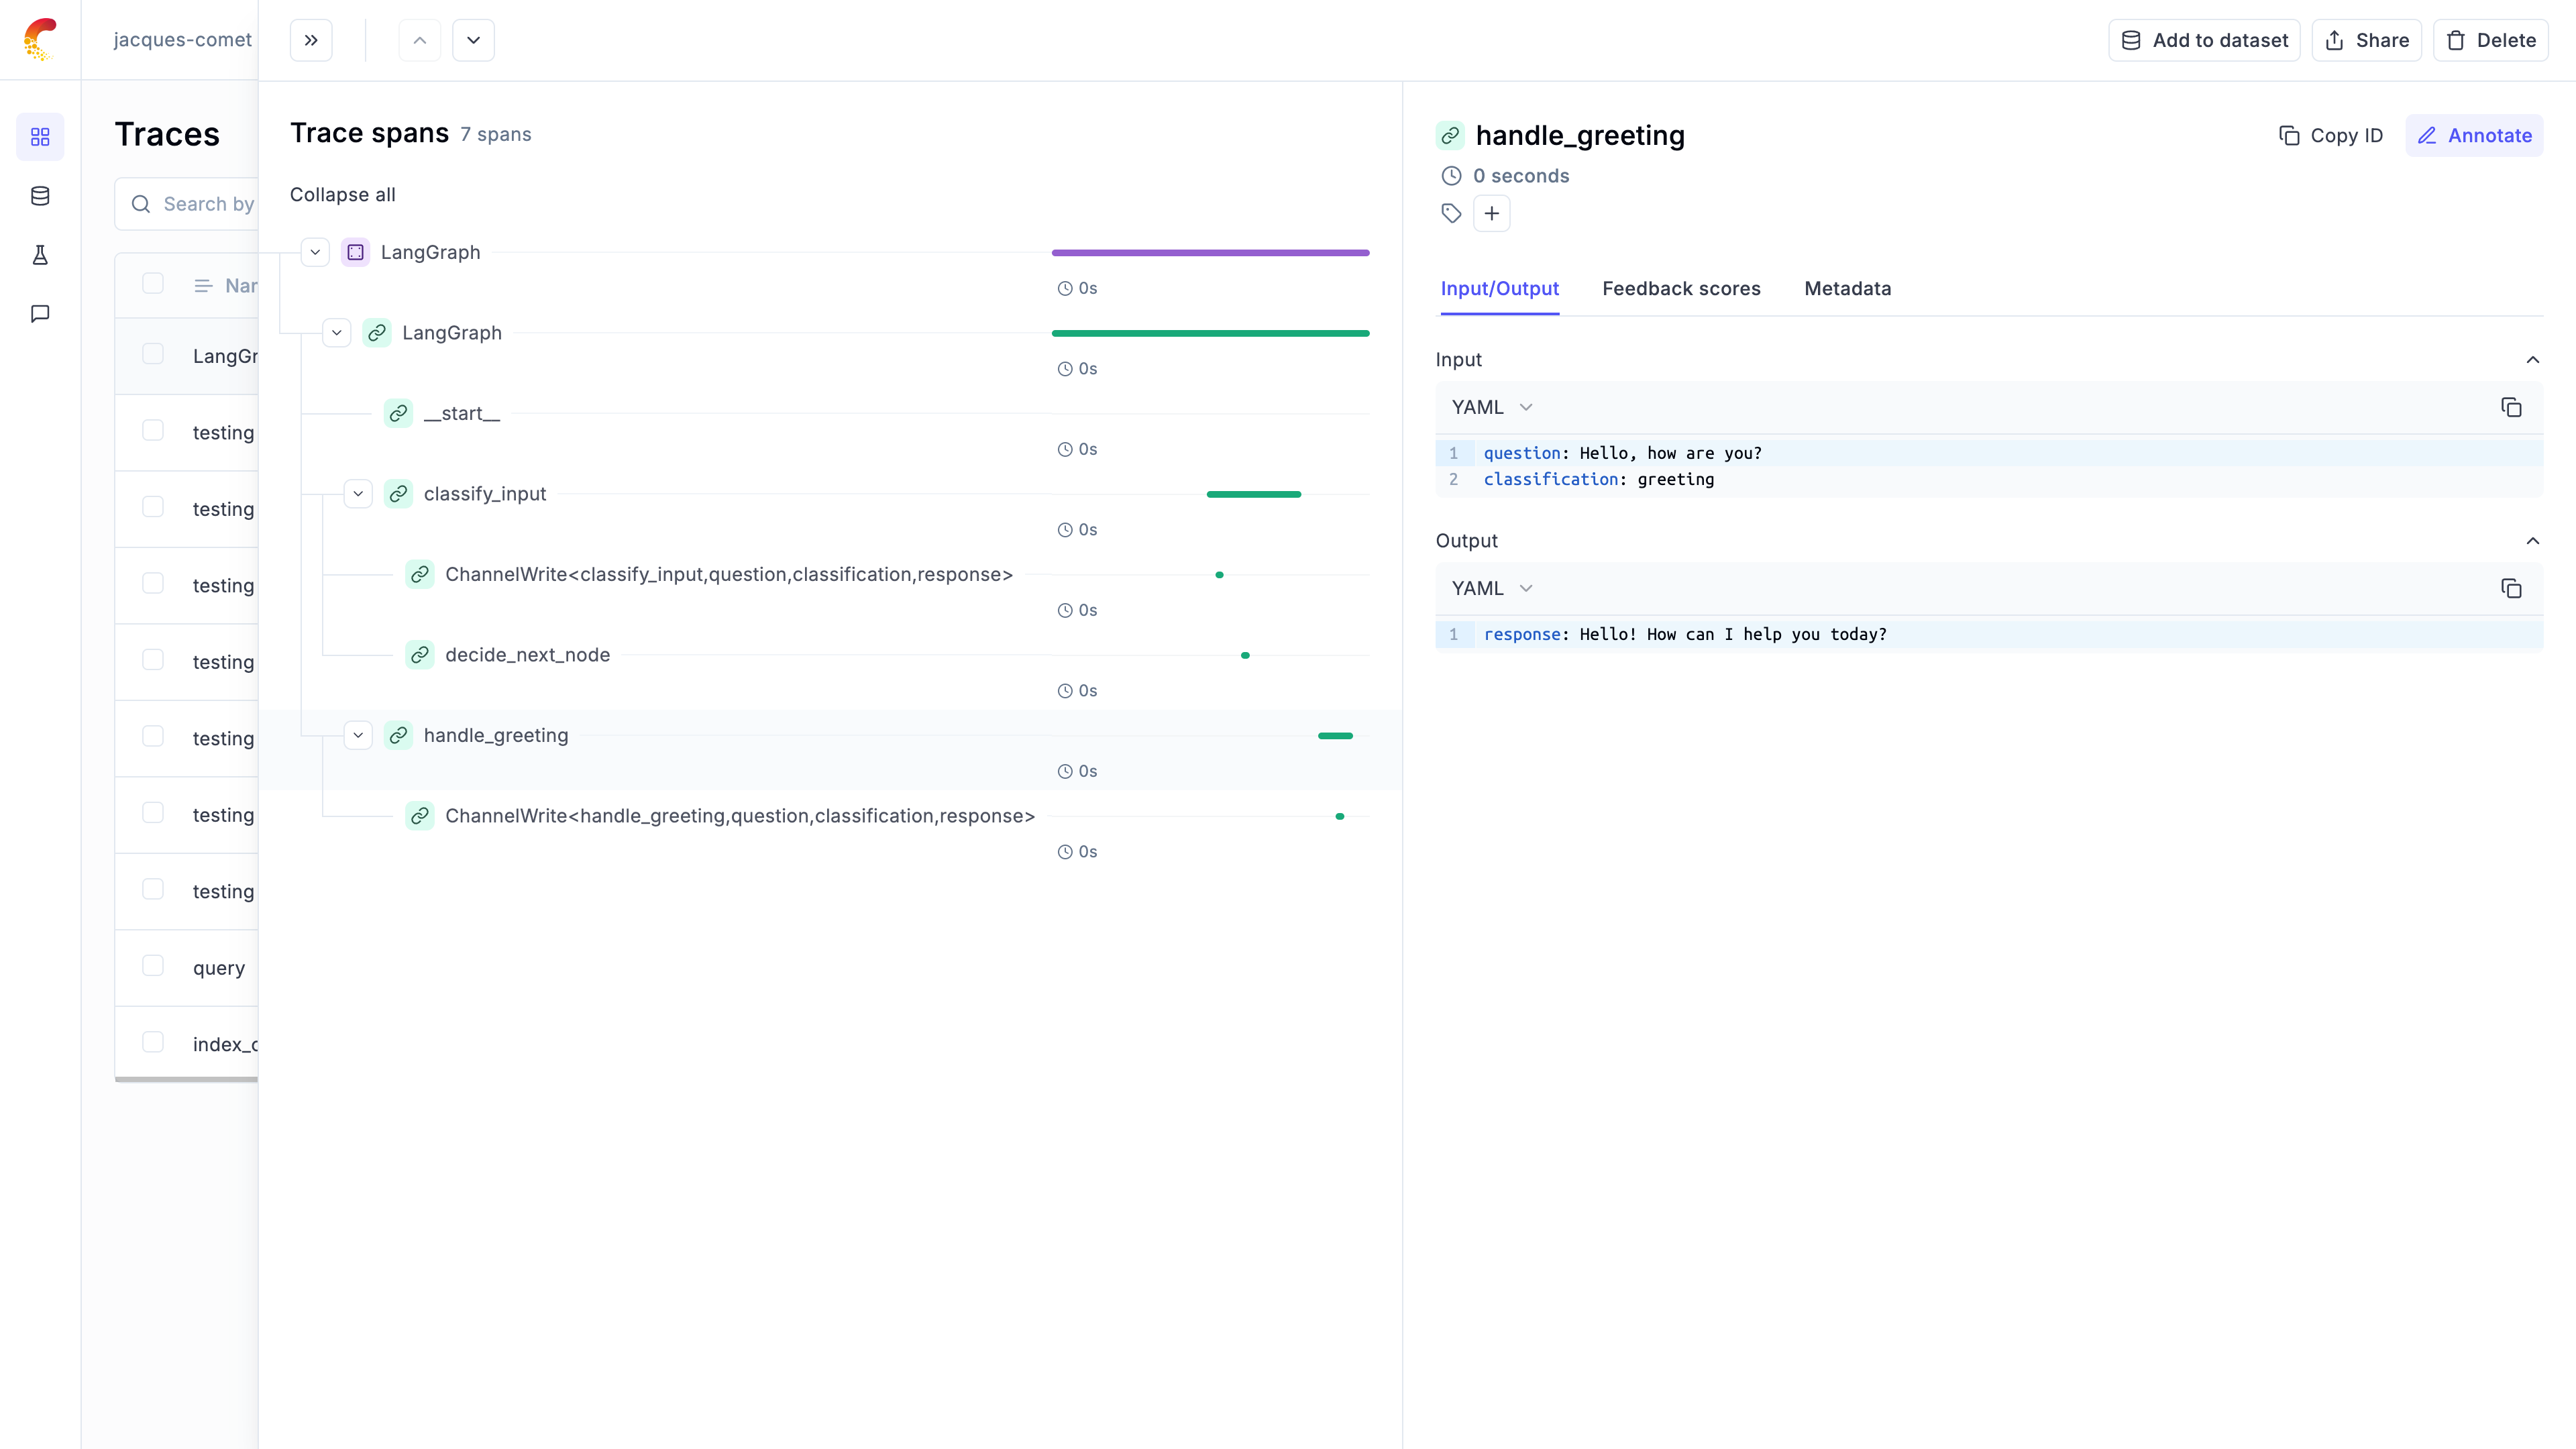Click the add tag plus button
This screenshot has height=1449, width=2576.
[1491, 213]
